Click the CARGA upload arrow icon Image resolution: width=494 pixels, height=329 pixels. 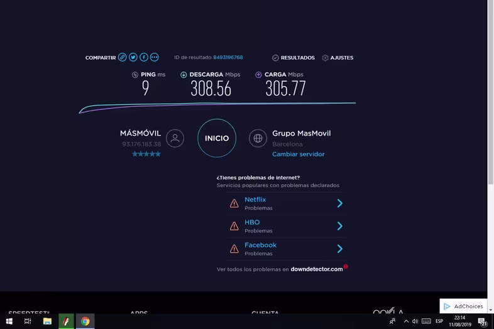tap(258, 75)
